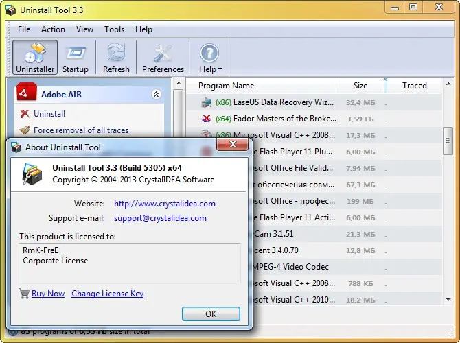This screenshot has width=460, height=343.
Task: Close the About Uninstall Tool dialog
Action: click(232, 144)
